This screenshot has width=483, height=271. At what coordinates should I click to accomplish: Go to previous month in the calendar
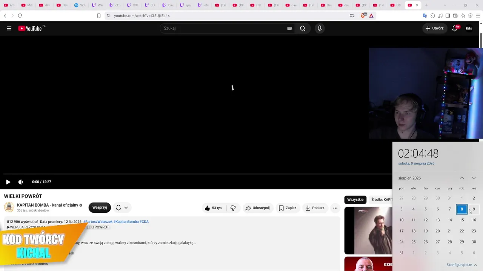coord(462,178)
